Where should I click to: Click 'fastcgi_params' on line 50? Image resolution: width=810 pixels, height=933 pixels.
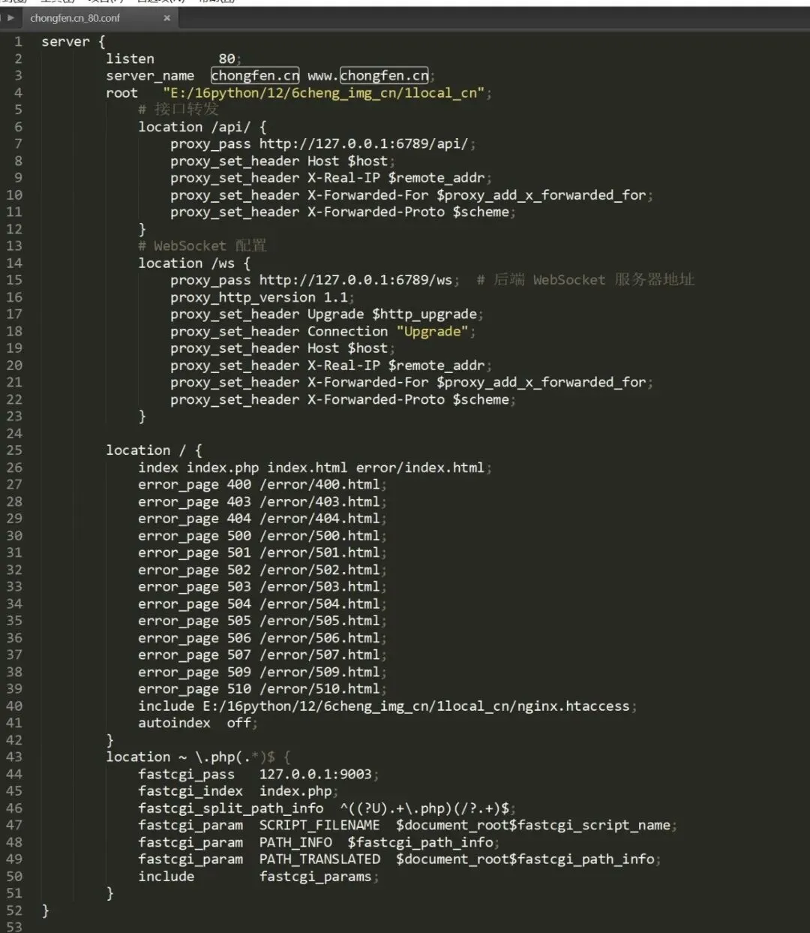[x=315, y=877]
